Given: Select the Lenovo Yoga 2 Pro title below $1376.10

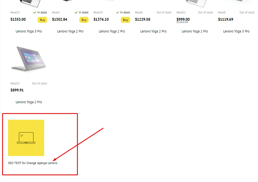Looking at the screenshot, I should (x=112, y=31).
